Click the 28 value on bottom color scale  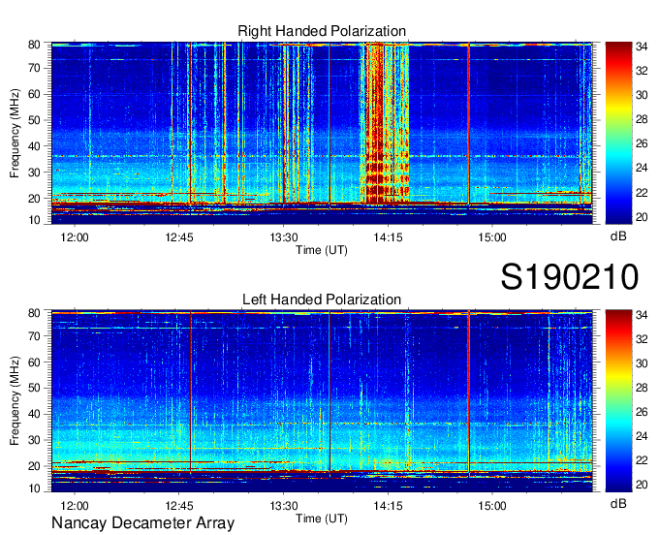pos(642,388)
